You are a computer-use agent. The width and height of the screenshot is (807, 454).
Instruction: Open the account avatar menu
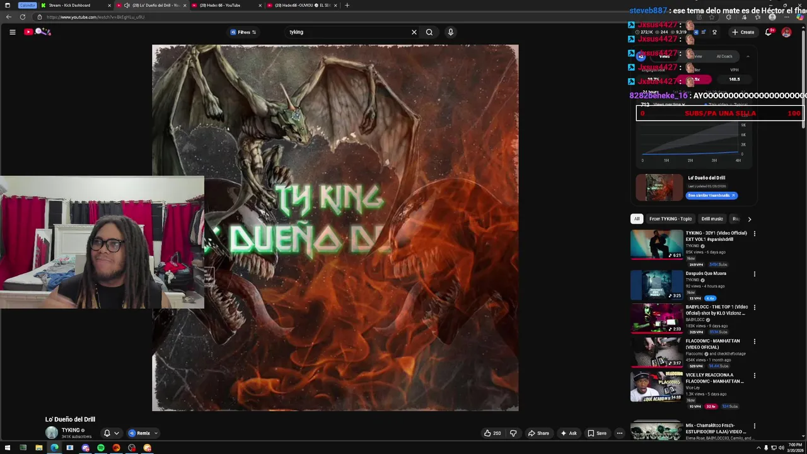tap(786, 32)
